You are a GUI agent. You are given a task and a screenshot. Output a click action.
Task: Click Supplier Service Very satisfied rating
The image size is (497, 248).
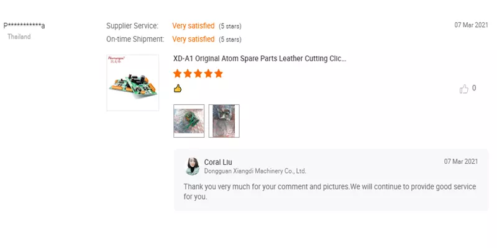193,26
